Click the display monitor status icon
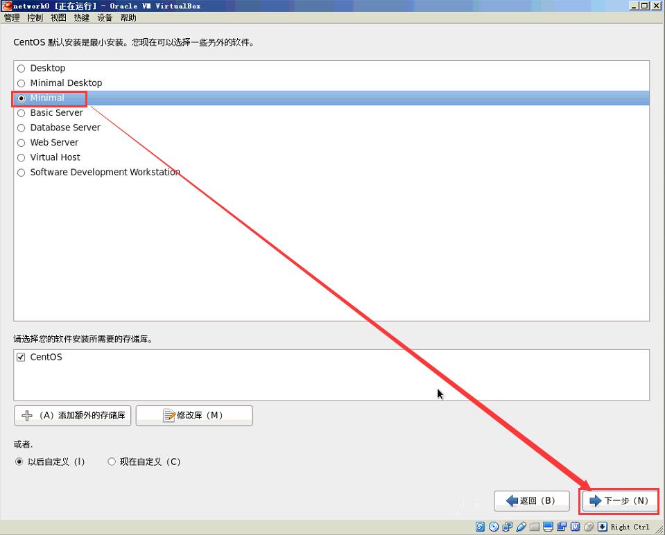Viewport: 665px width, 535px height. pyautogui.click(x=548, y=527)
